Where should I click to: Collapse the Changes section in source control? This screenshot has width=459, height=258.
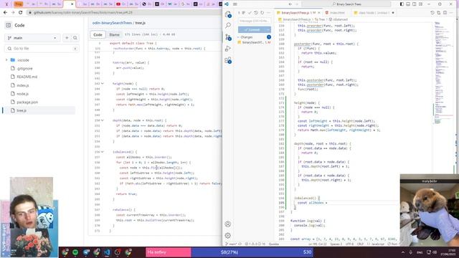click(x=239, y=37)
